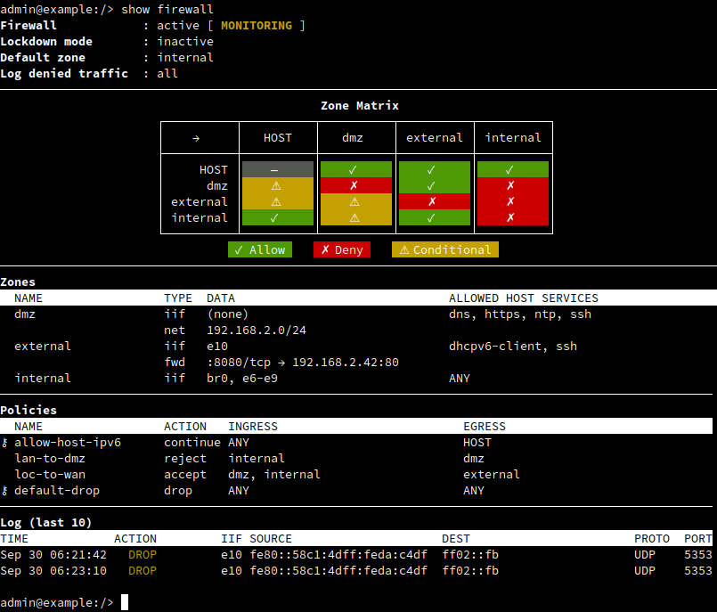717x612 pixels.
Task: Click the key icon beside default-drop policy
Action: pyautogui.click(x=4, y=491)
